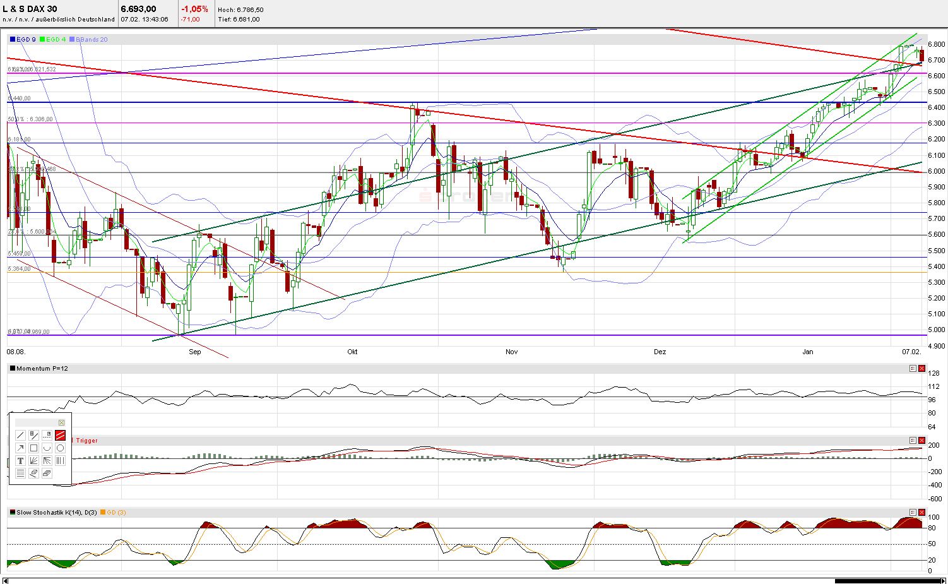
Task: Click the 50,0% : 6.306,00 Fibonacci label
Action: [x=30, y=119]
